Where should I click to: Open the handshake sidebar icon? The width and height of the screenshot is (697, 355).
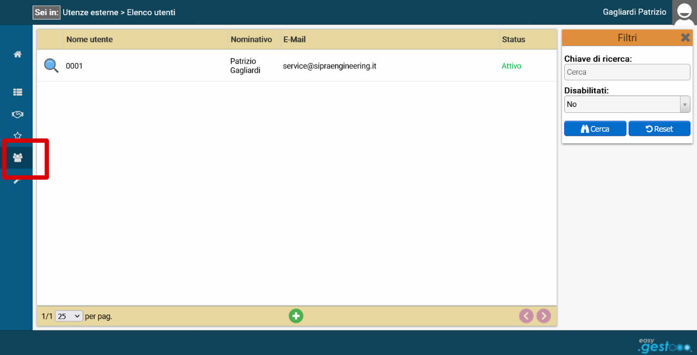[x=17, y=115]
